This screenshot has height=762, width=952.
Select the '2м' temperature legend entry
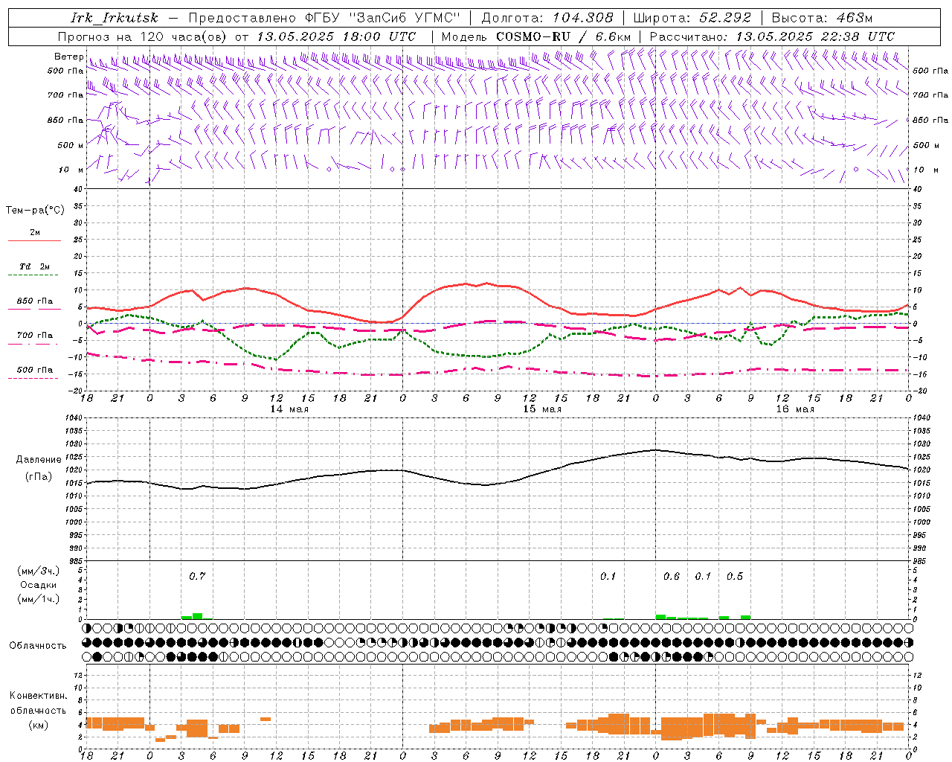(35, 233)
